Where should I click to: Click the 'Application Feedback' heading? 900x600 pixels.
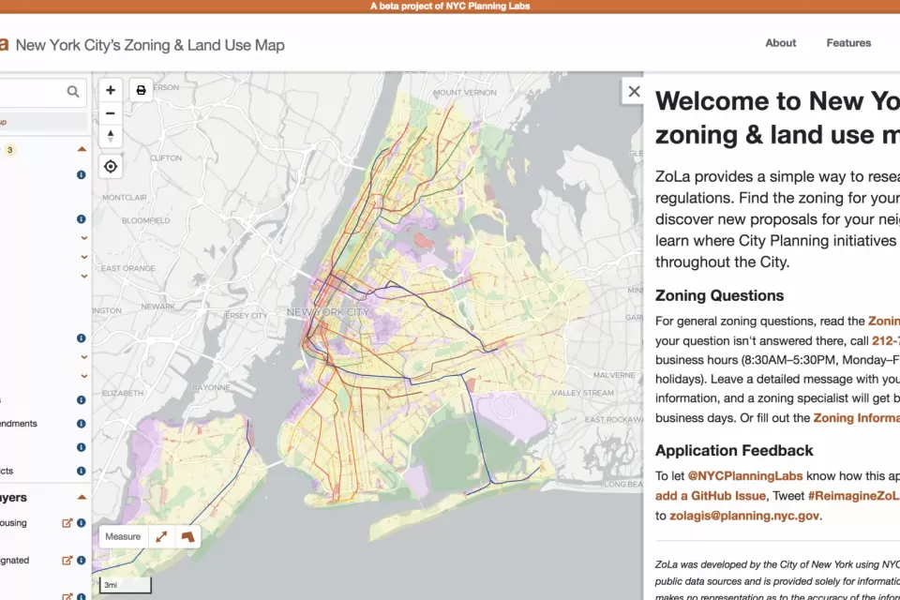[734, 451]
